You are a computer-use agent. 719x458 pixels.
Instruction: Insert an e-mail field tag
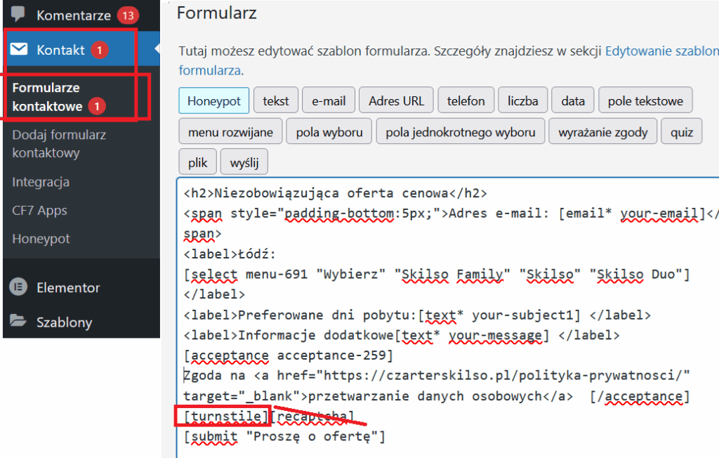(x=329, y=100)
